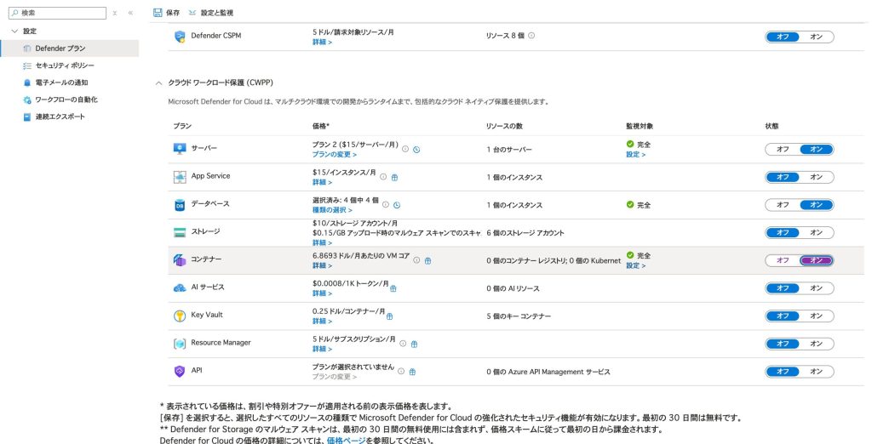The image size is (872, 444).
Task: Click the Defender CSPM shield icon
Action: [180, 37]
